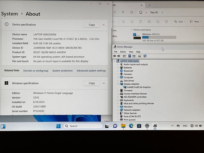The height and width of the screenshot is (153, 204).
Task: Click Share icon in File Explorer toolbar
Action: 158,22
